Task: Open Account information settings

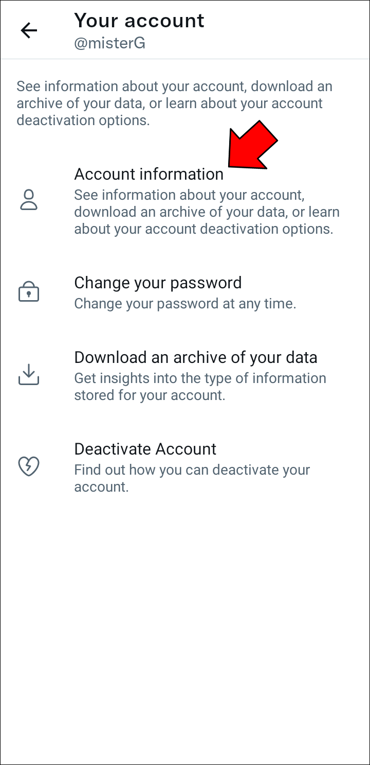Action: click(149, 174)
